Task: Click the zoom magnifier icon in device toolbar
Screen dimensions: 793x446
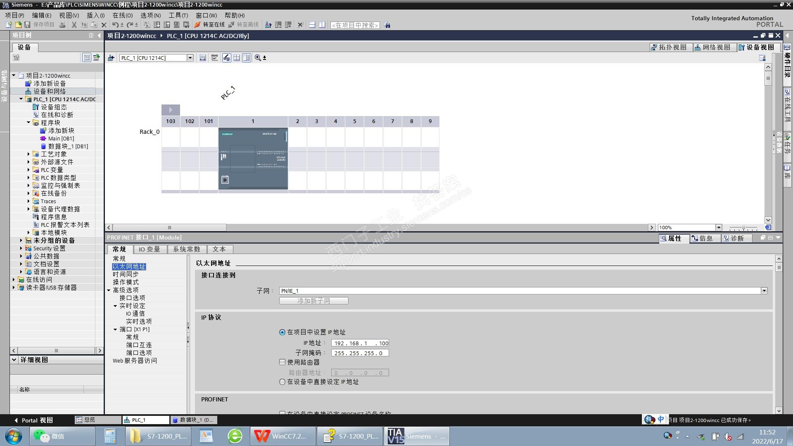Action: pyautogui.click(x=258, y=58)
